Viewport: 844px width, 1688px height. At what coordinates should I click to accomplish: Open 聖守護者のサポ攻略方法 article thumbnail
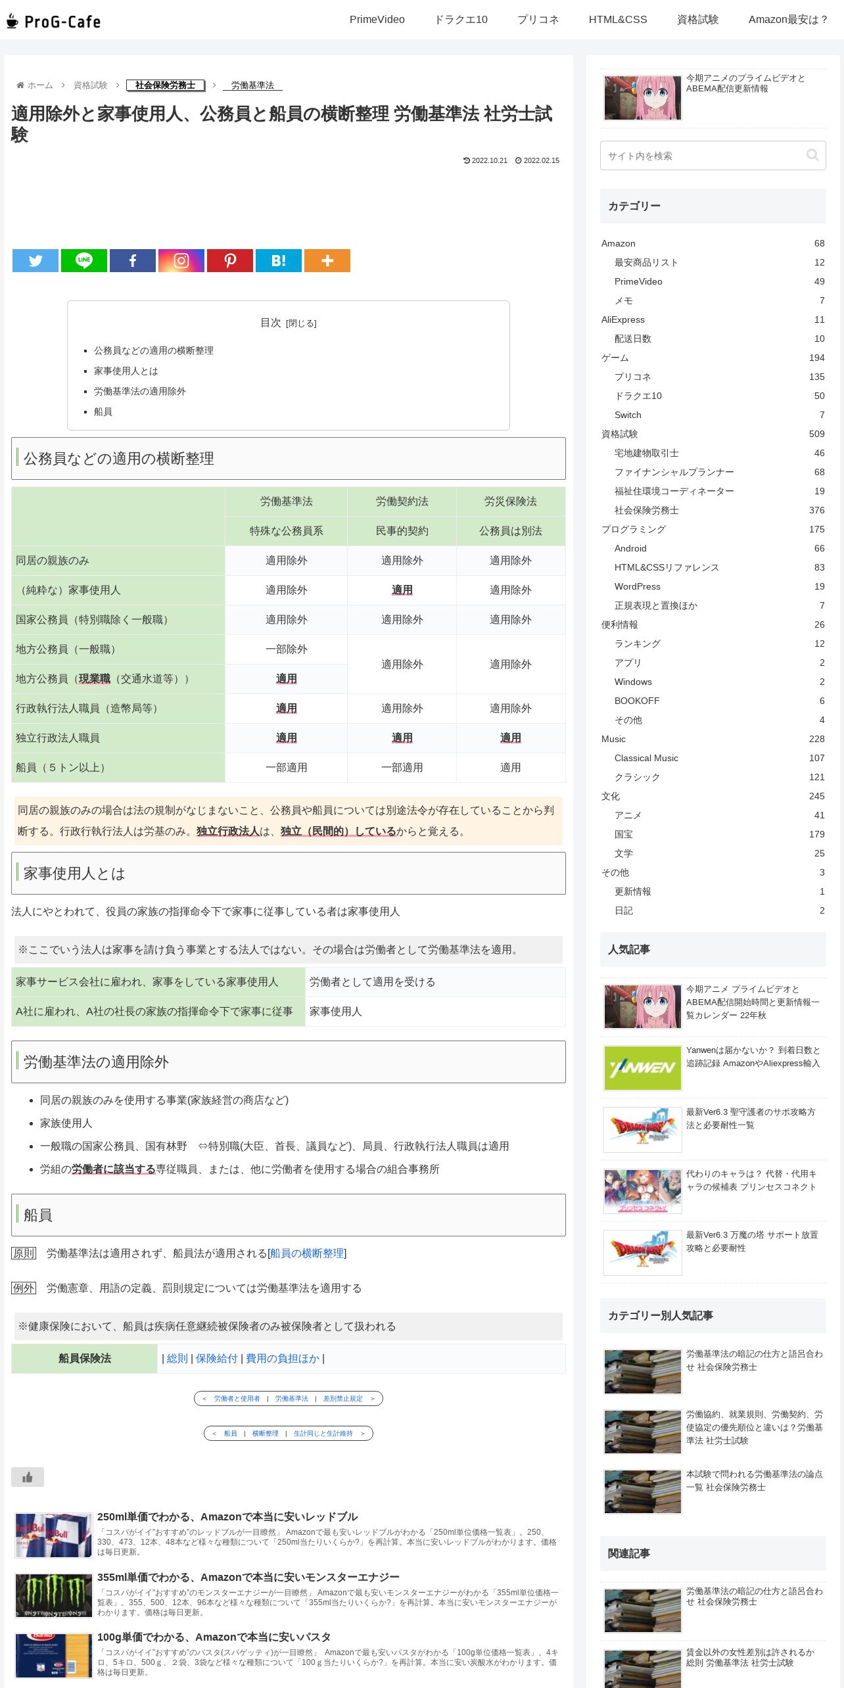coord(643,1130)
